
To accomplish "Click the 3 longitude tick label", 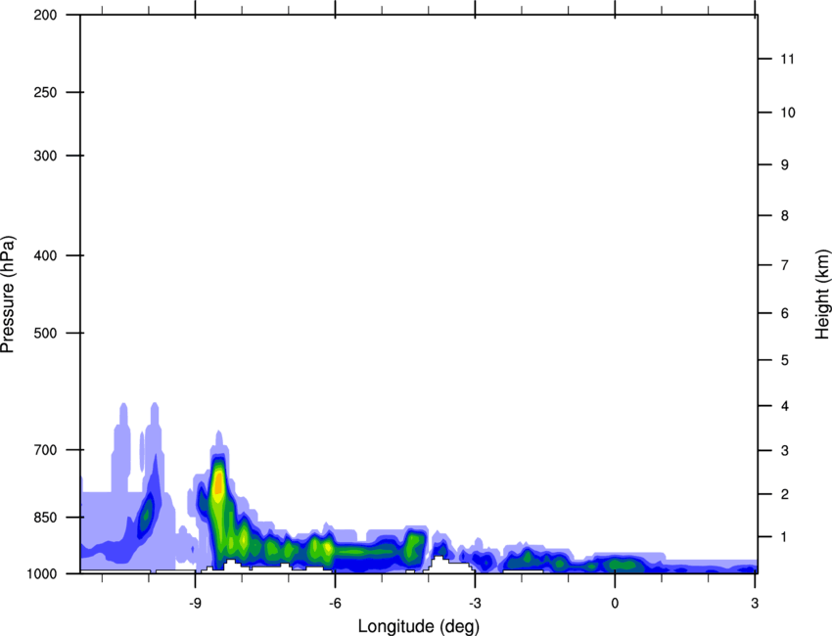I will point(755,604).
